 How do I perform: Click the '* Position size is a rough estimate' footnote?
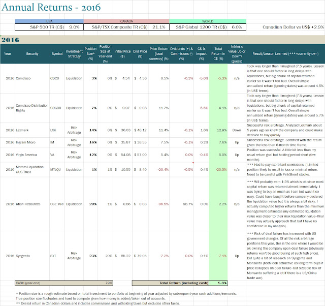pos(126,294)
